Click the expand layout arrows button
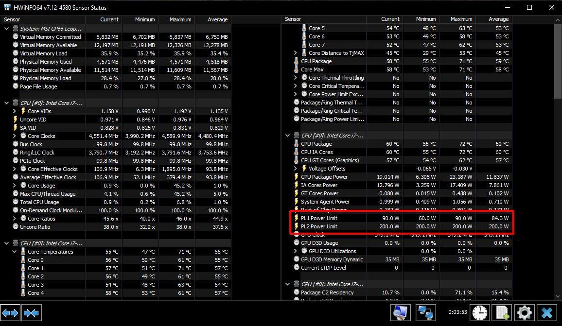The width and height of the screenshot is (562, 326). pos(10,313)
